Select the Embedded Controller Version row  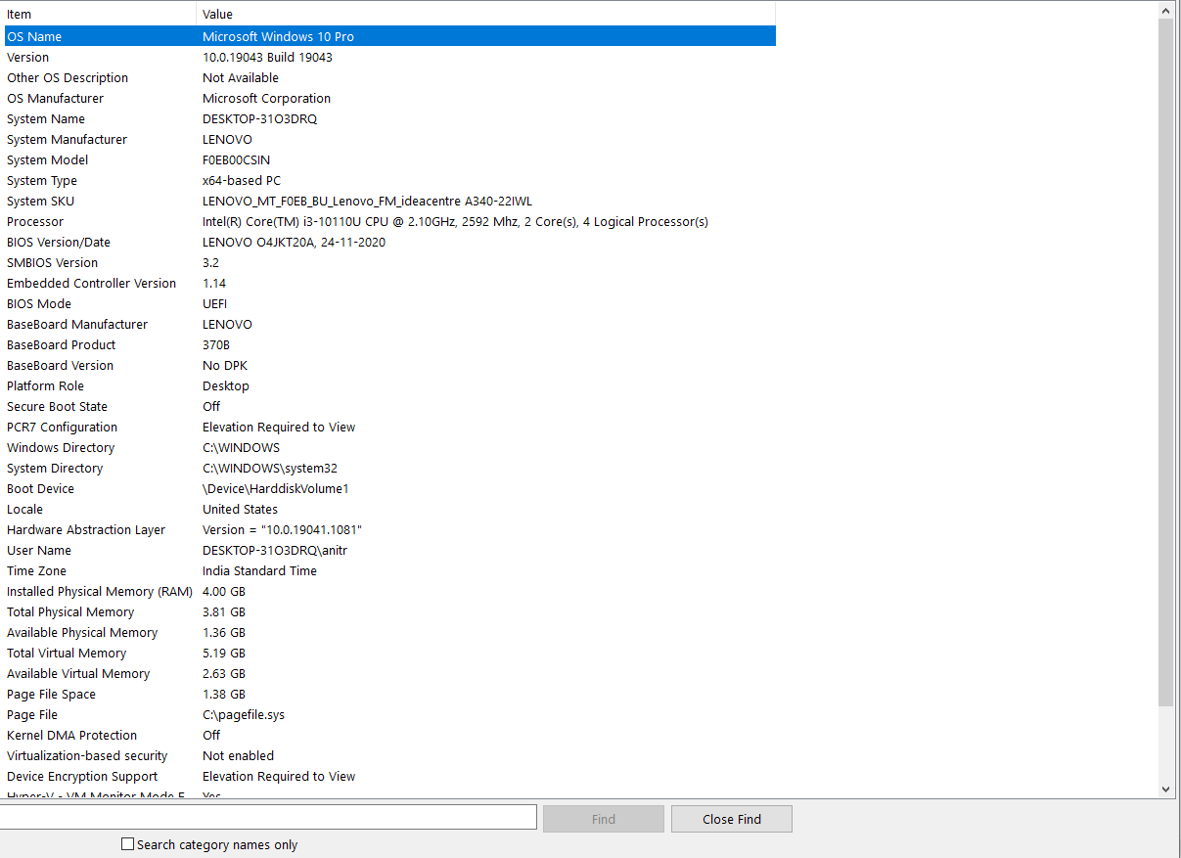coord(388,283)
